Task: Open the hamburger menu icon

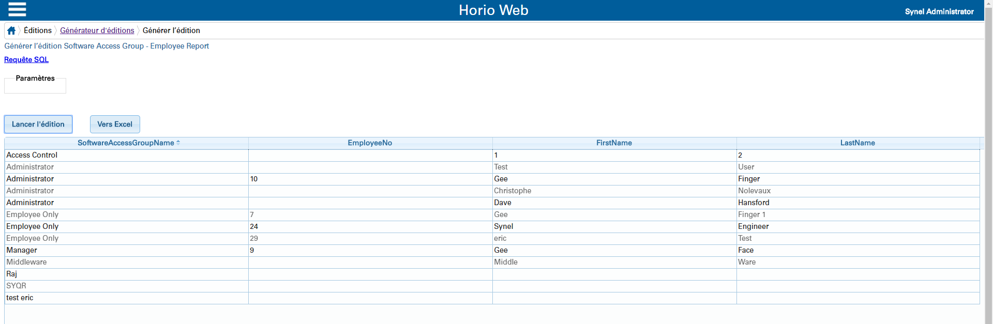Action: tap(17, 9)
